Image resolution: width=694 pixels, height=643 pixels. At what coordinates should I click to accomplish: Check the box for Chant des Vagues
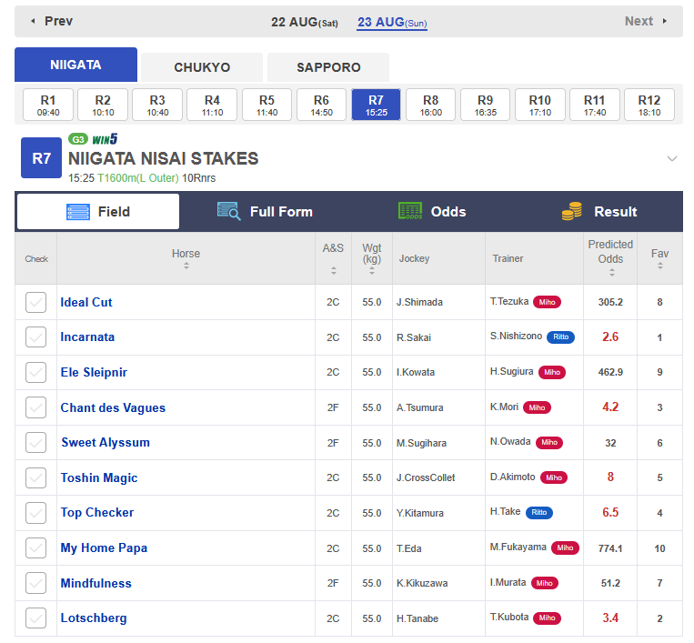pos(35,407)
